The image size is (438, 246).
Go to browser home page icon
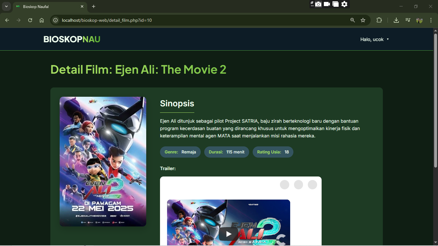(42, 20)
